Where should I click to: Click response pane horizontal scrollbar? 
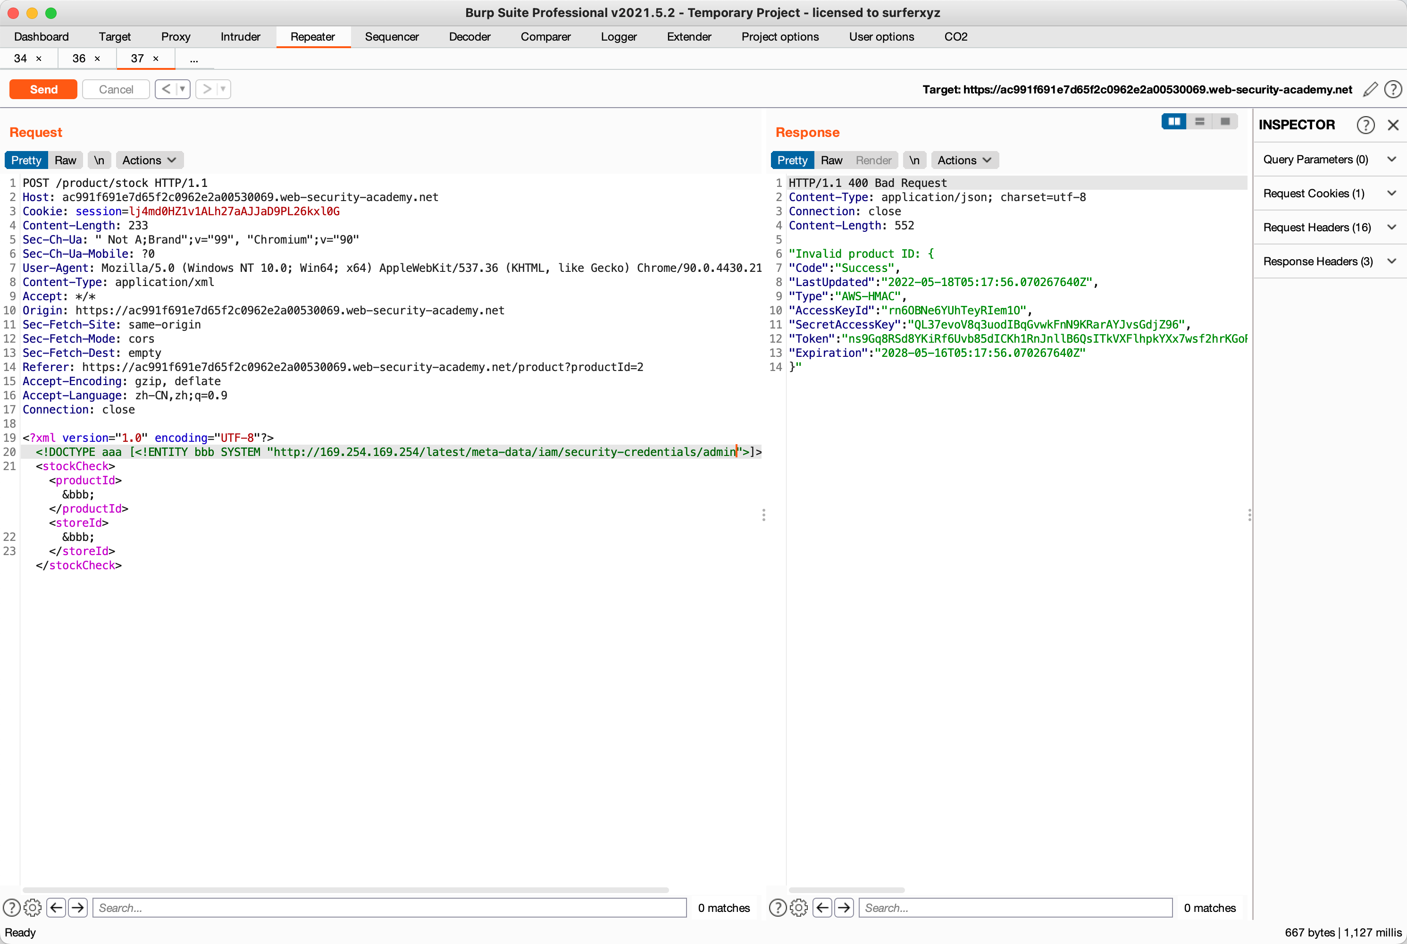pos(846,890)
